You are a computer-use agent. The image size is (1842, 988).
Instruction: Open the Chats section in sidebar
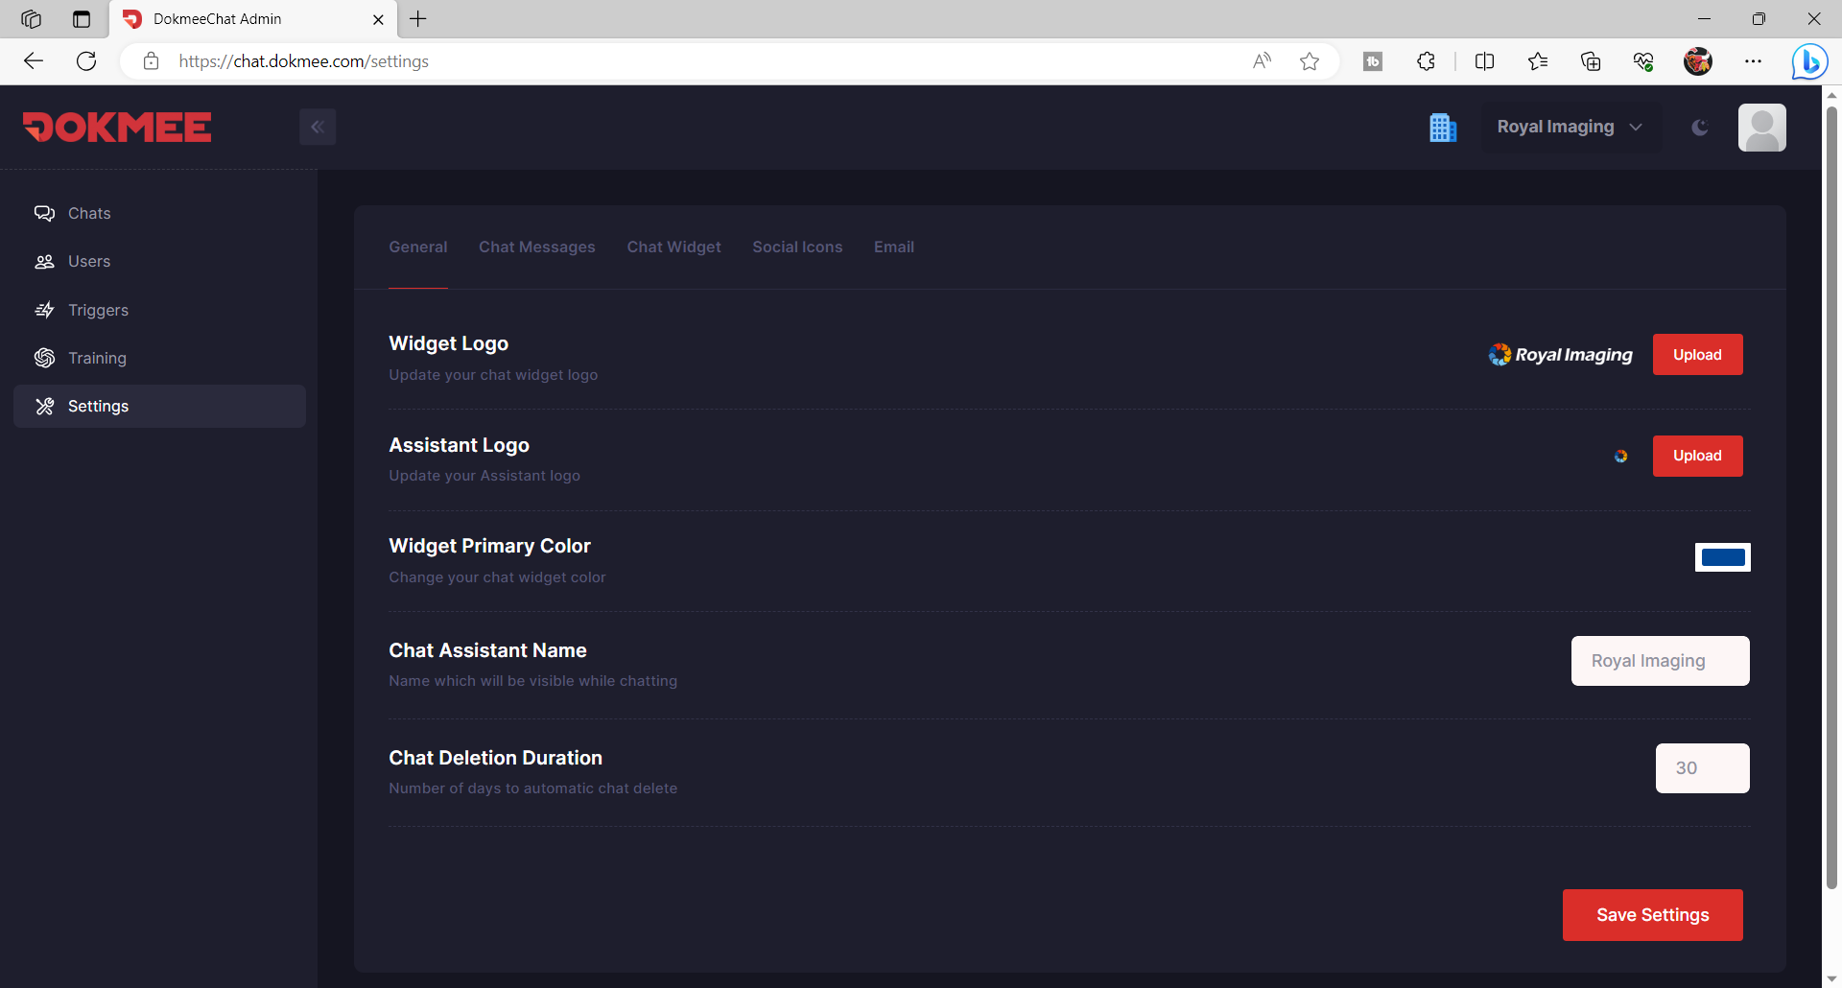point(88,213)
